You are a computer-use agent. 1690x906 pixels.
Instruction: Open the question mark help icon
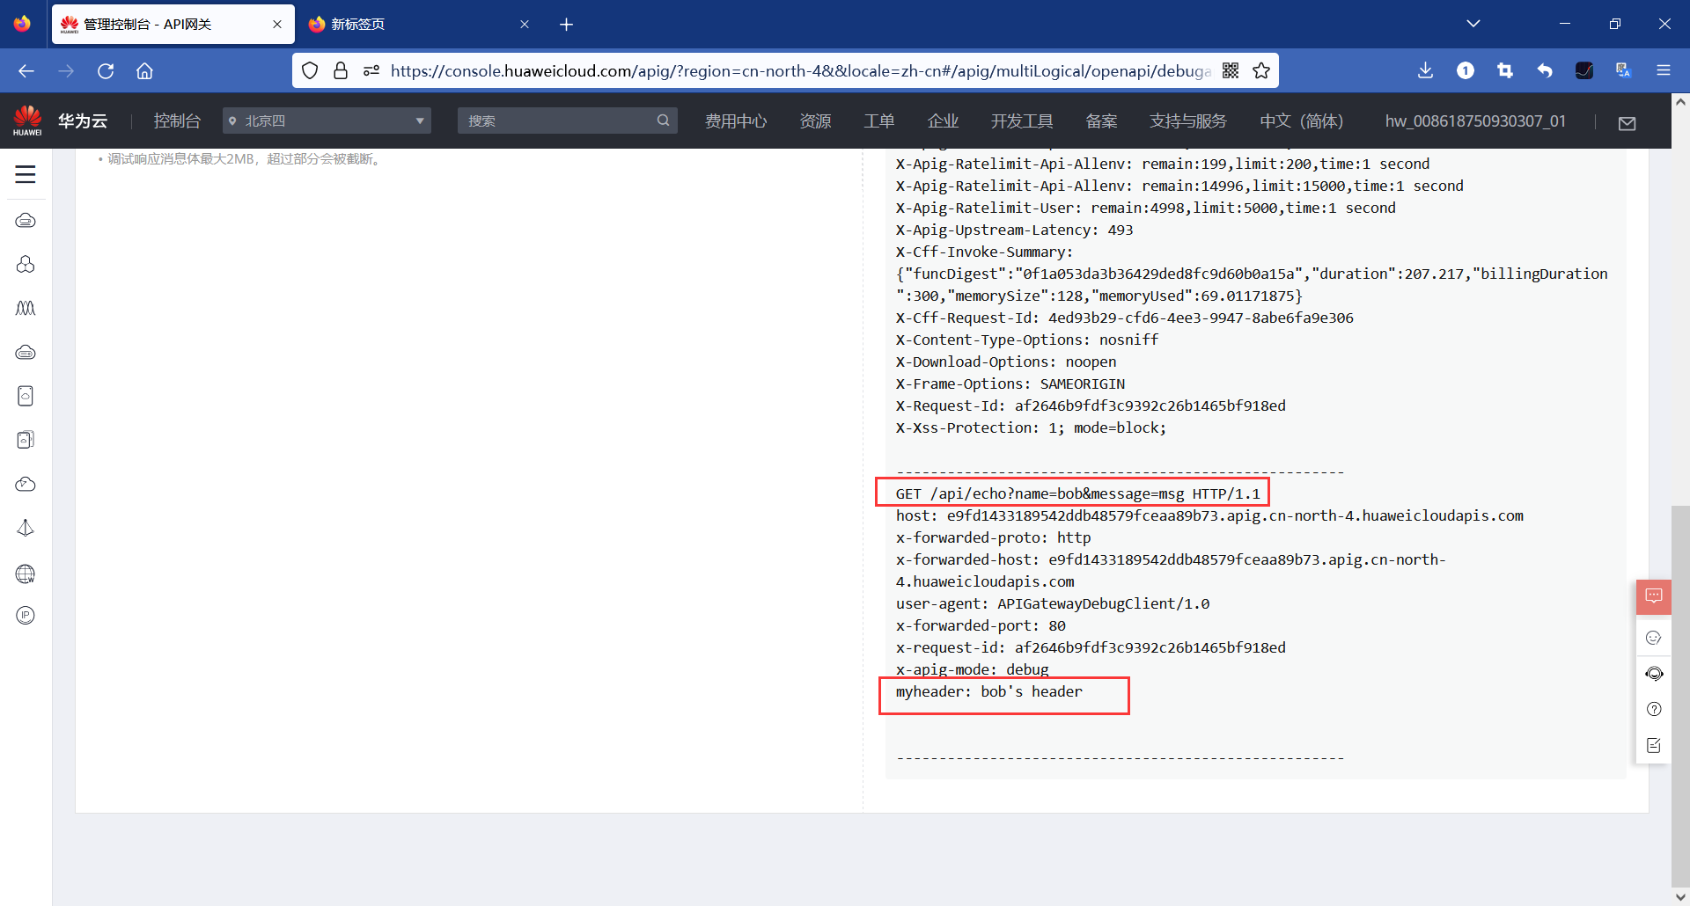(1654, 709)
